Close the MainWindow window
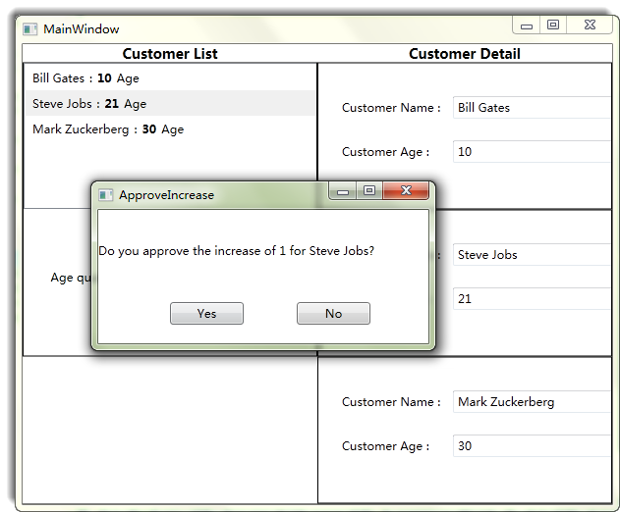620x512 pixels. [590, 25]
